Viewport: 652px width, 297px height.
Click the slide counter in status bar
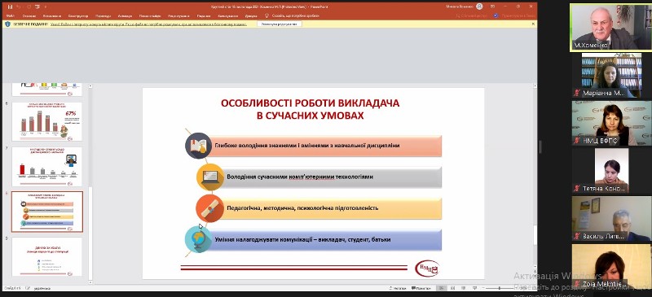tap(11, 288)
